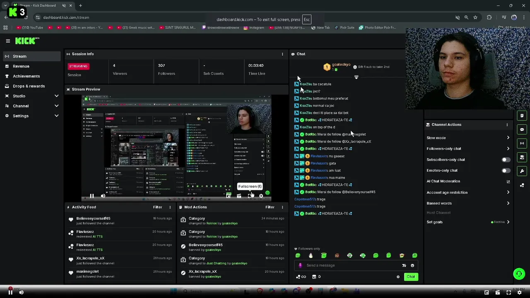Expand the Studio section in the sidebar
The image size is (530, 298).
[x=31, y=96]
